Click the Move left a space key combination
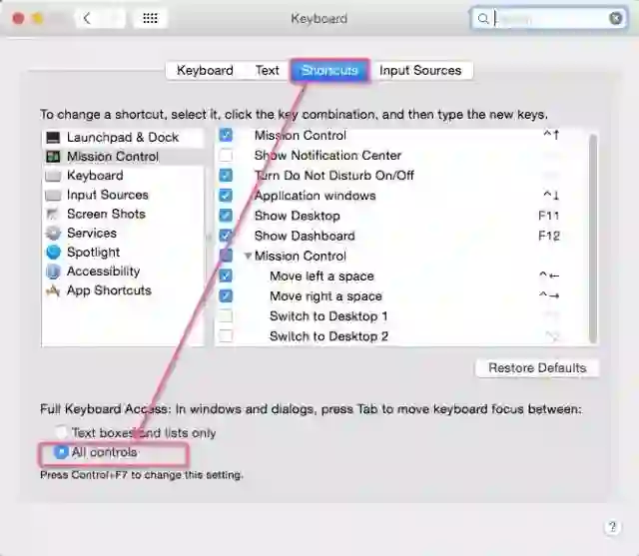639x556 pixels. 549,276
